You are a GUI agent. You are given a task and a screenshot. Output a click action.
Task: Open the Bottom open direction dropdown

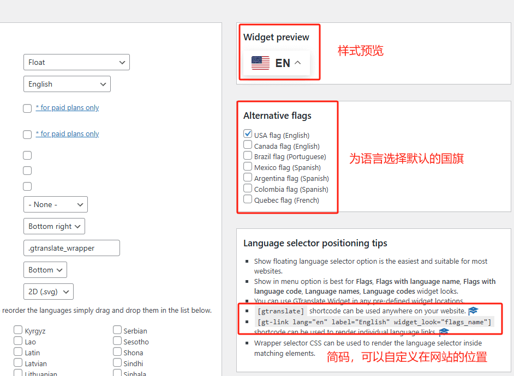45,270
